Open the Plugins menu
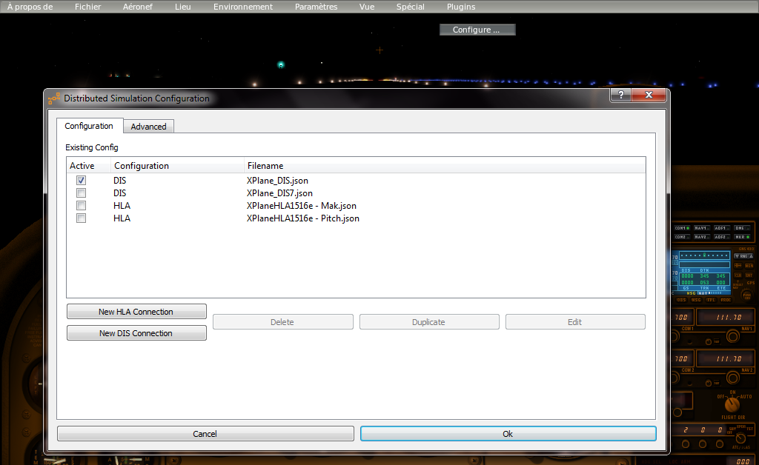 pyautogui.click(x=461, y=7)
